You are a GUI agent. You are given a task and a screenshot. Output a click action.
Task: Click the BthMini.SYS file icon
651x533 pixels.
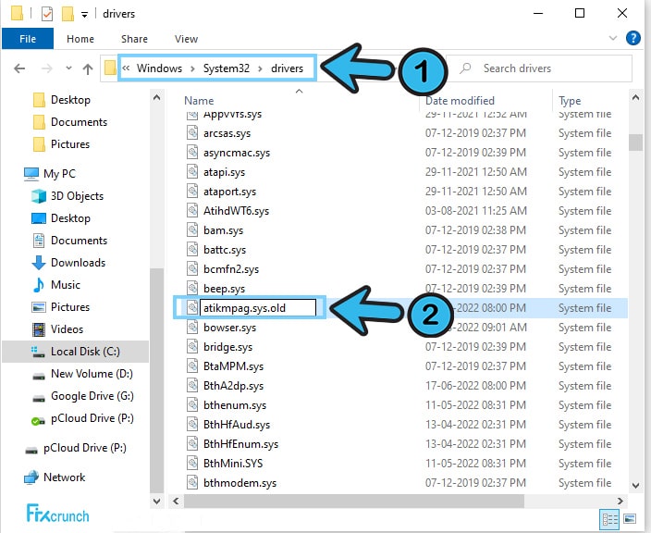[191, 464]
